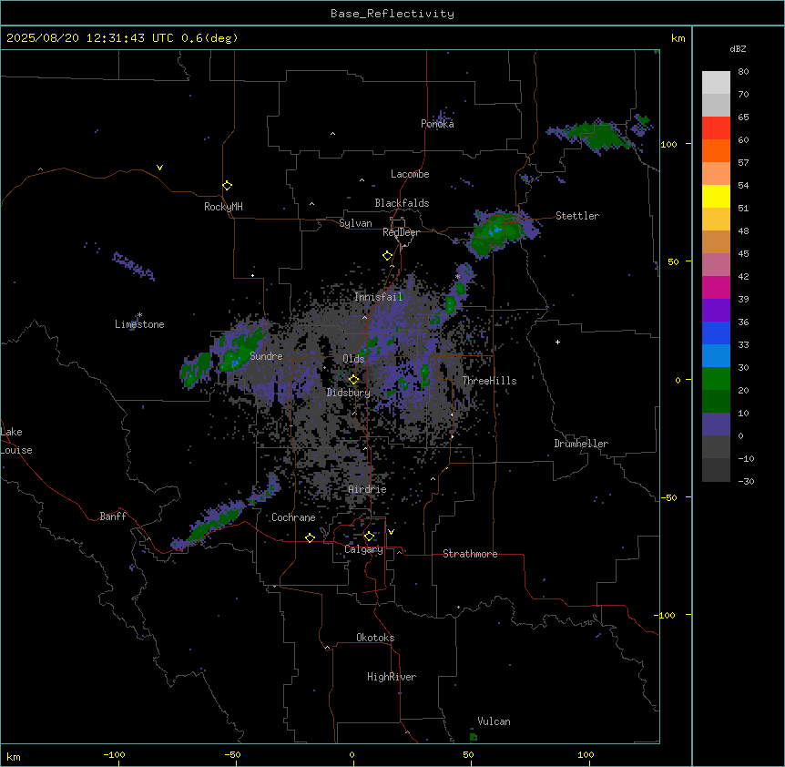Click the HighRiver label
Viewport: 785px width, 767px height.
392,677
